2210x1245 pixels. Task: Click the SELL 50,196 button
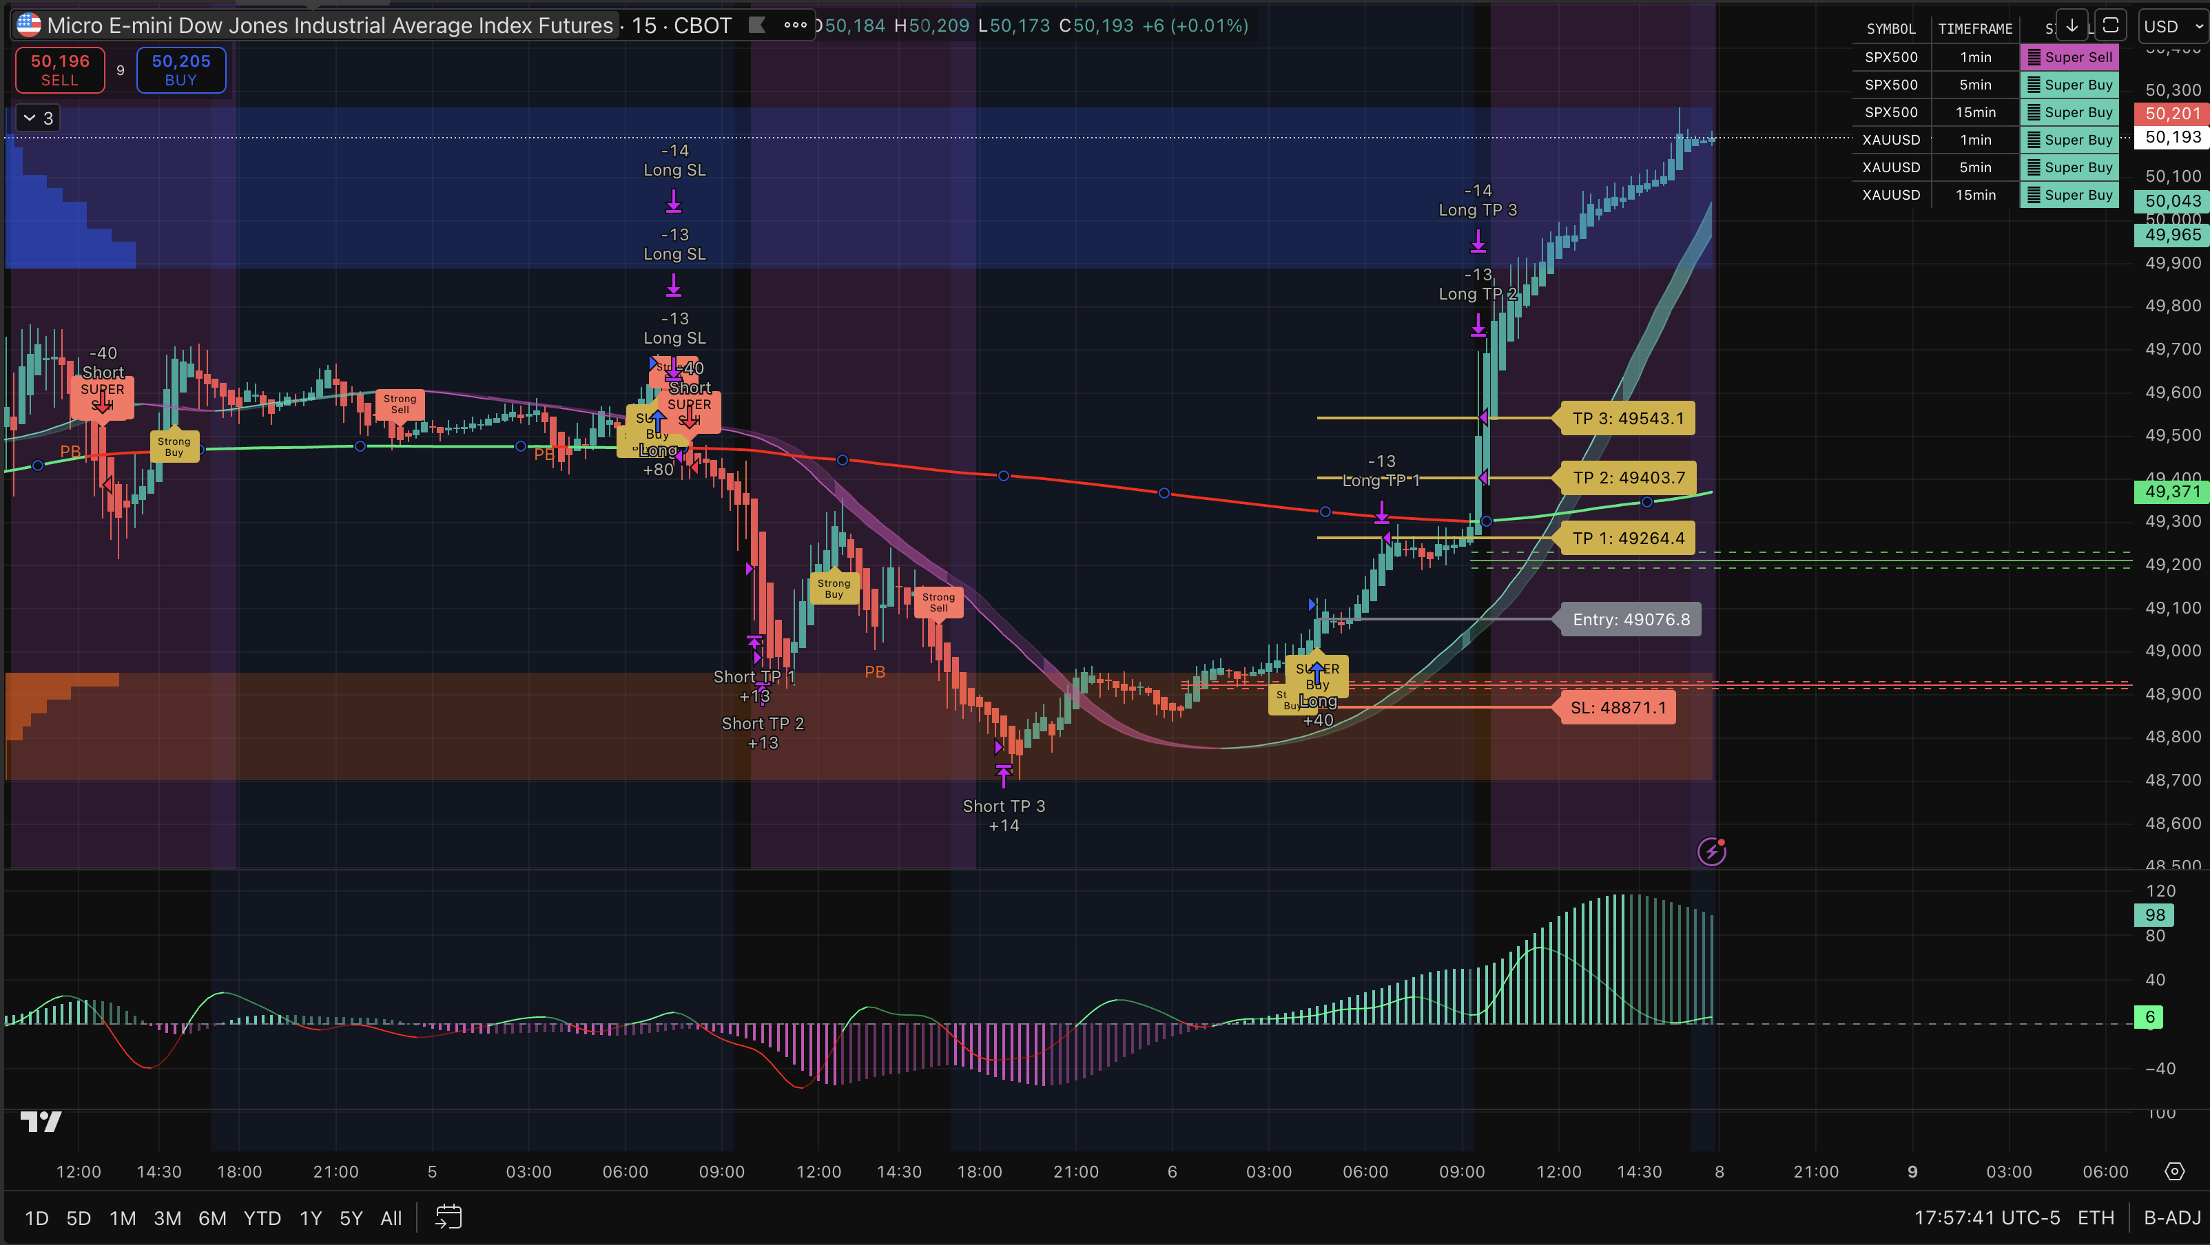[x=60, y=70]
